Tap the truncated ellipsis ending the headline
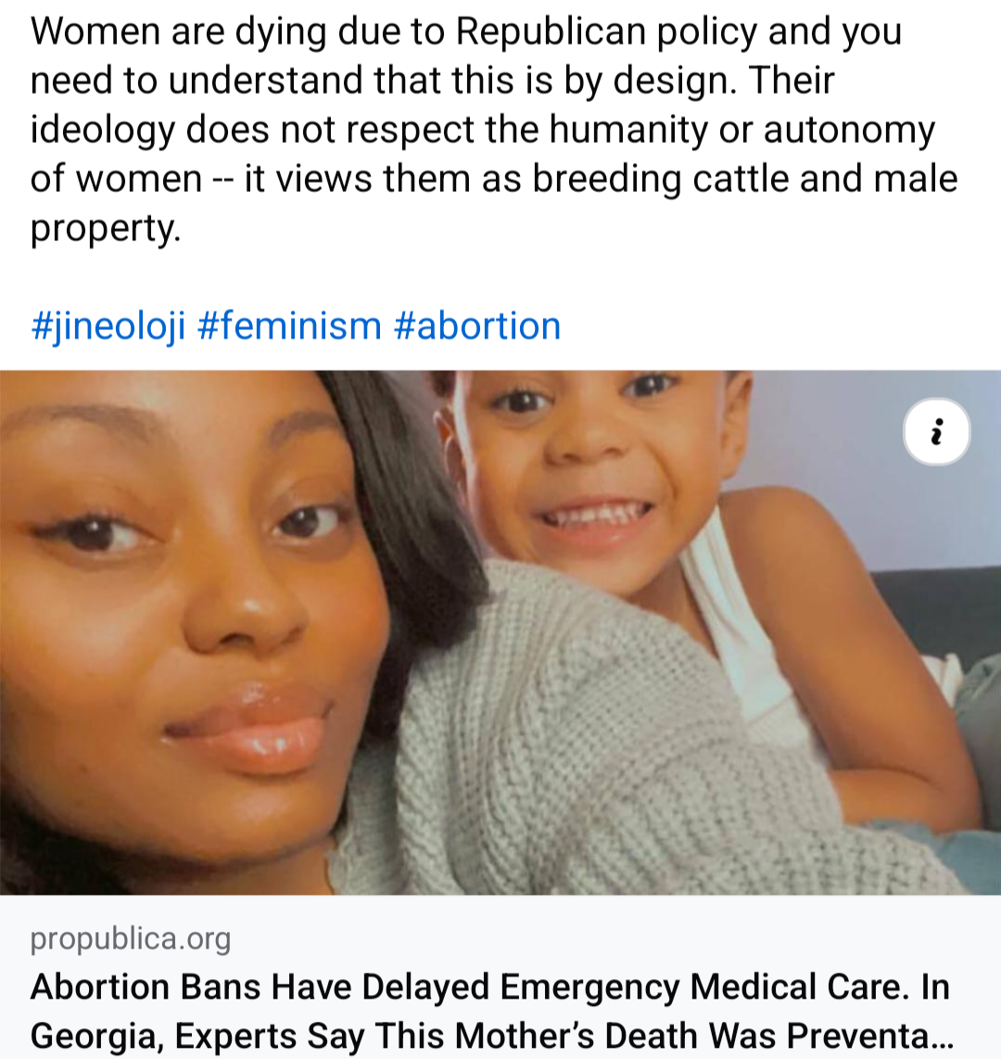The width and height of the screenshot is (1001, 1059). [x=939, y=1035]
